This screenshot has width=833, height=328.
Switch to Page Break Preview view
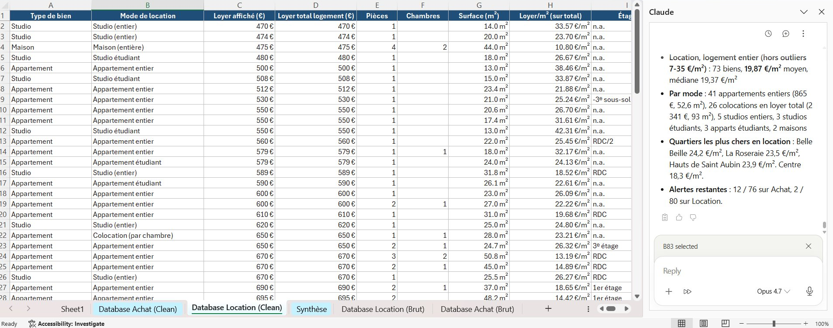coord(726,323)
